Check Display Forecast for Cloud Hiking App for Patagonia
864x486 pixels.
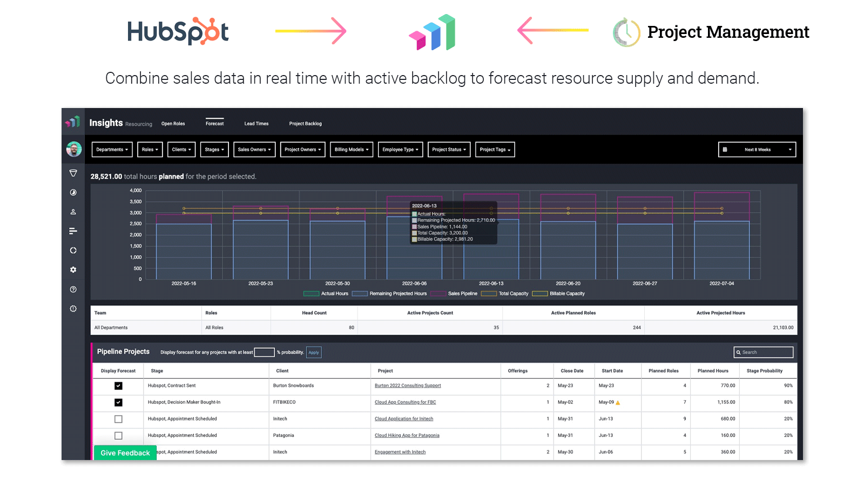pos(118,436)
